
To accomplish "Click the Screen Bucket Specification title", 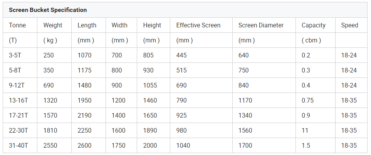I will tap(48, 10).
